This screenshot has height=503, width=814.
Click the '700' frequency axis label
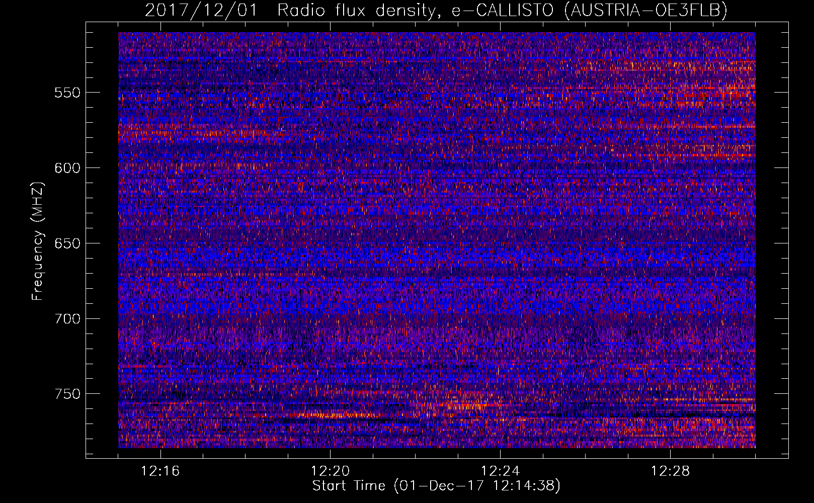pyautogui.click(x=67, y=319)
